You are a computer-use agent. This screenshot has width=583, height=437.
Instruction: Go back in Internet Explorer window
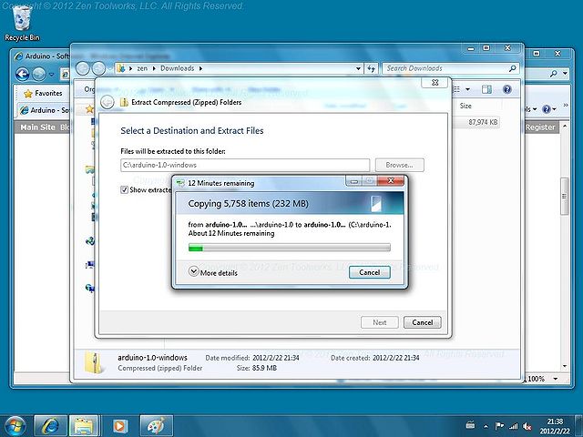tap(22, 75)
